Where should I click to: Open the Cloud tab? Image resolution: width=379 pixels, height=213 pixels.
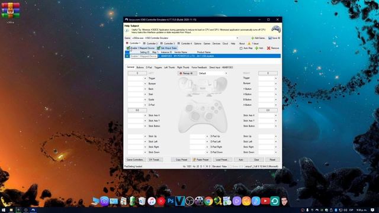225,44
